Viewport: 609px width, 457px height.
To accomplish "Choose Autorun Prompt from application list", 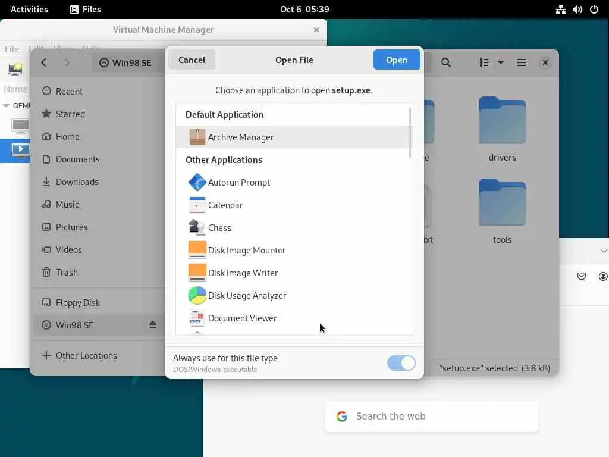I will click(293, 182).
